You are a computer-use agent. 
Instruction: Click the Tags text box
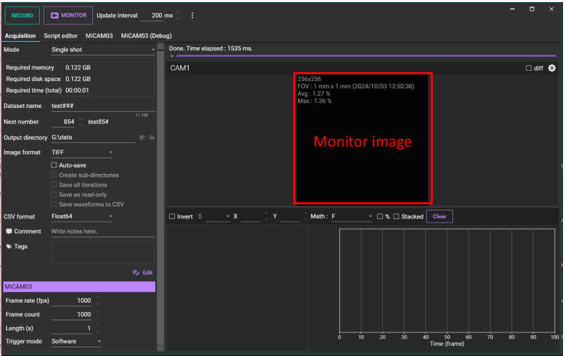point(103,253)
